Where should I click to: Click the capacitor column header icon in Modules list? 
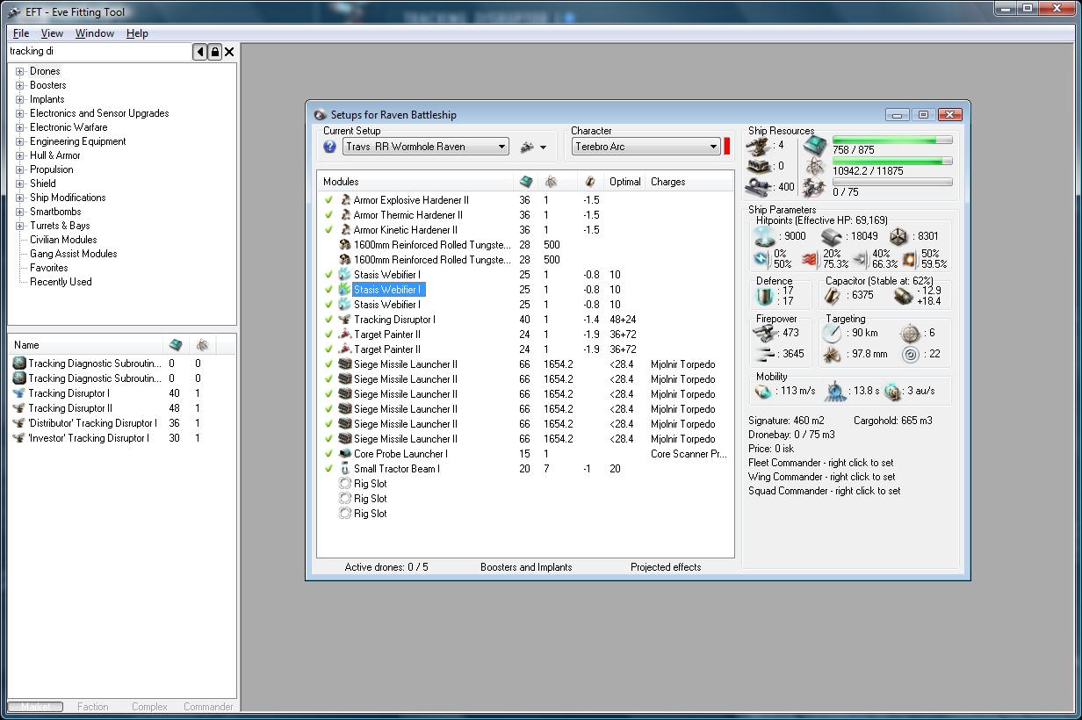click(x=590, y=182)
